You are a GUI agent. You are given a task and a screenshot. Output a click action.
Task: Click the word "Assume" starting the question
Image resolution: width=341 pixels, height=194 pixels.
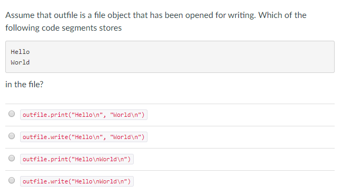[20, 15]
